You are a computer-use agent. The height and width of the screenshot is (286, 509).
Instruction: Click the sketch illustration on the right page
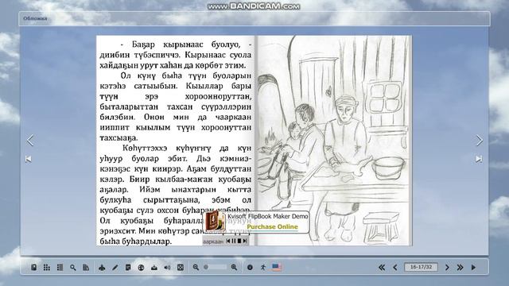pyautogui.click(x=334, y=140)
